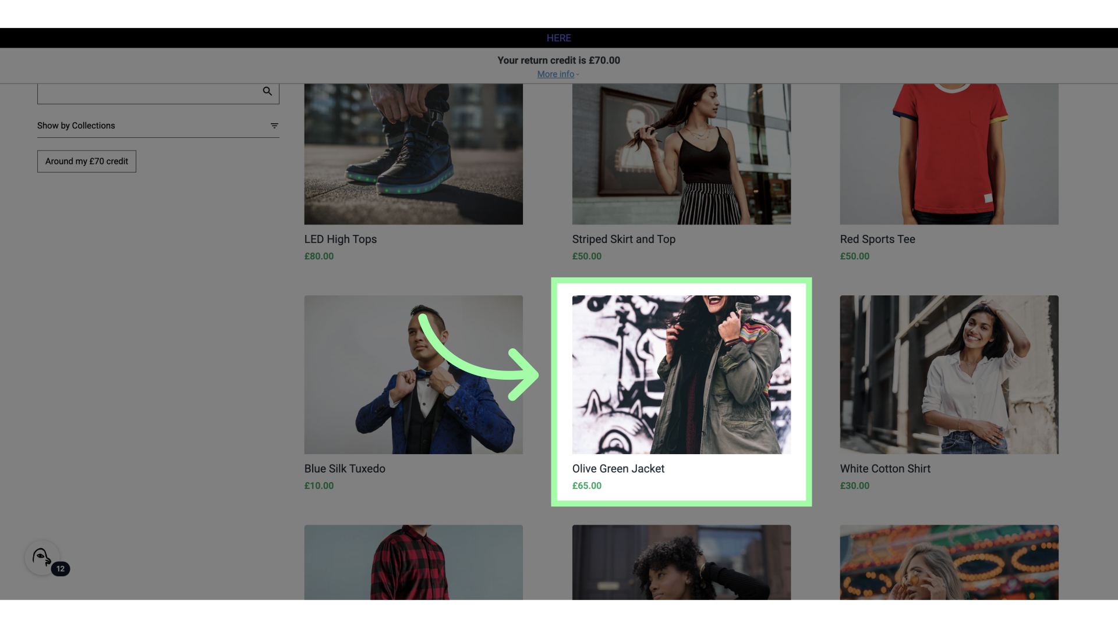This screenshot has width=1118, height=628.
Task: Open the Striped Skirt and Top photo
Action: 681,154
